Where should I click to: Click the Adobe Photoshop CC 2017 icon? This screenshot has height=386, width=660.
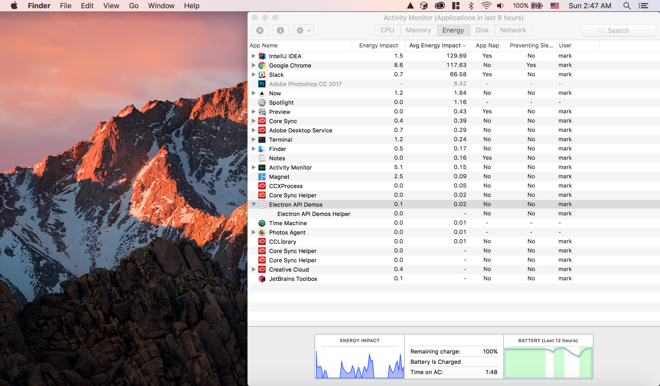(x=262, y=84)
